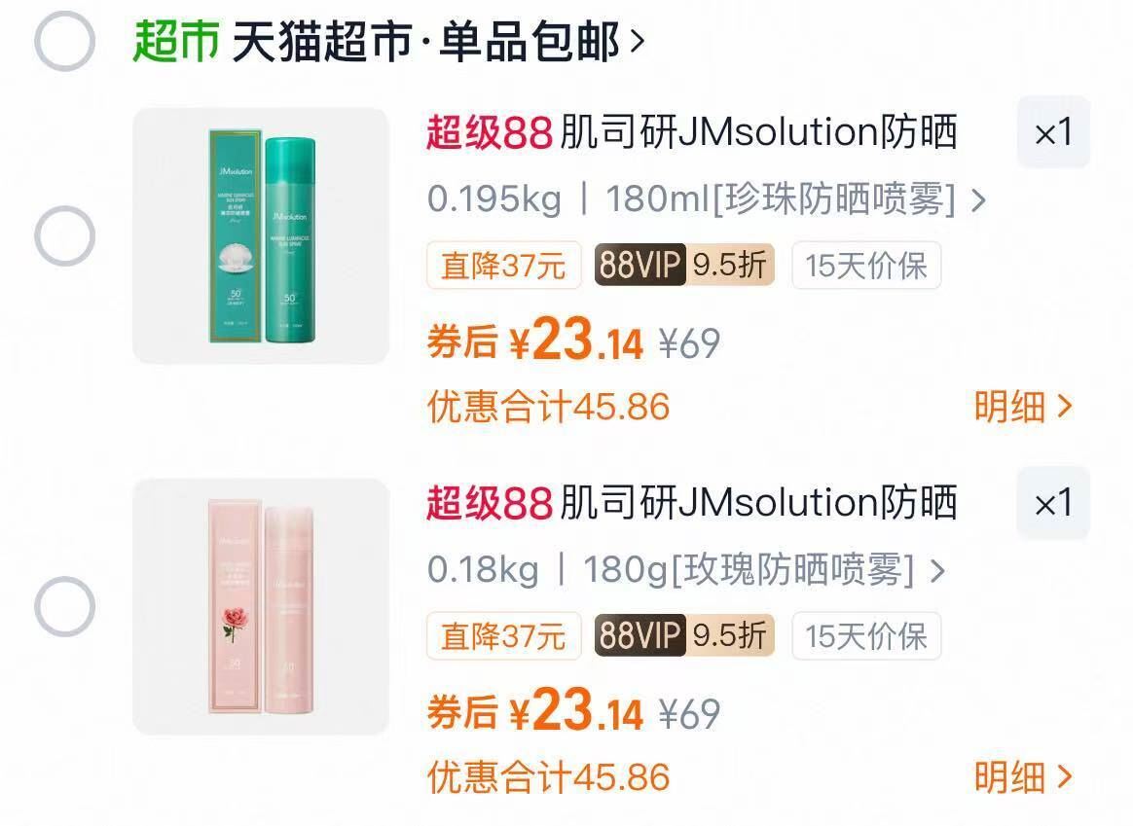
Task: Open the pink rose sunscreen product image
Action: tap(261, 606)
